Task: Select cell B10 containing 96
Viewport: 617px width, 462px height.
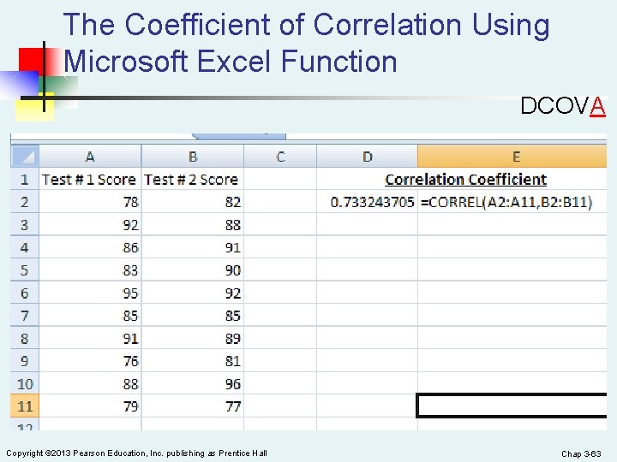Action: pyautogui.click(x=193, y=383)
